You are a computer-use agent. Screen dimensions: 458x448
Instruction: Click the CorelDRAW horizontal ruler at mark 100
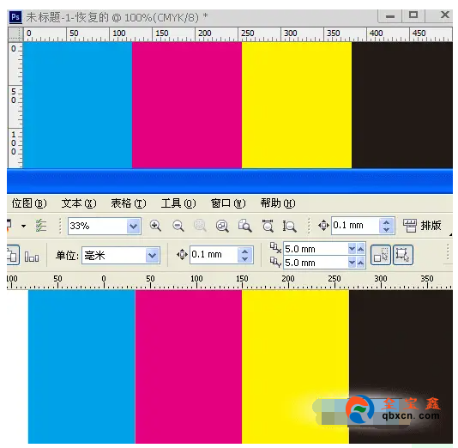pyautogui.click(x=196, y=282)
